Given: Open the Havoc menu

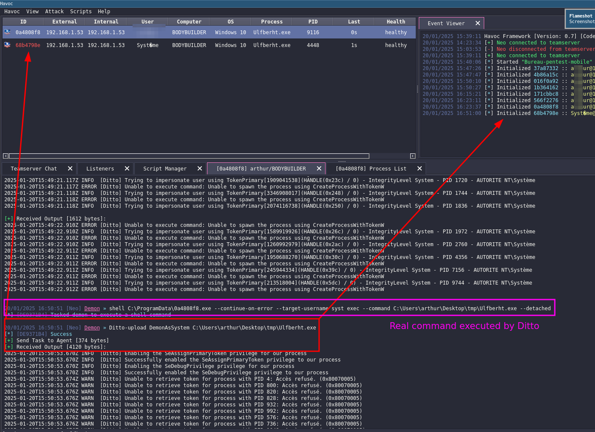Looking at the screenshot, I should 12,12.
